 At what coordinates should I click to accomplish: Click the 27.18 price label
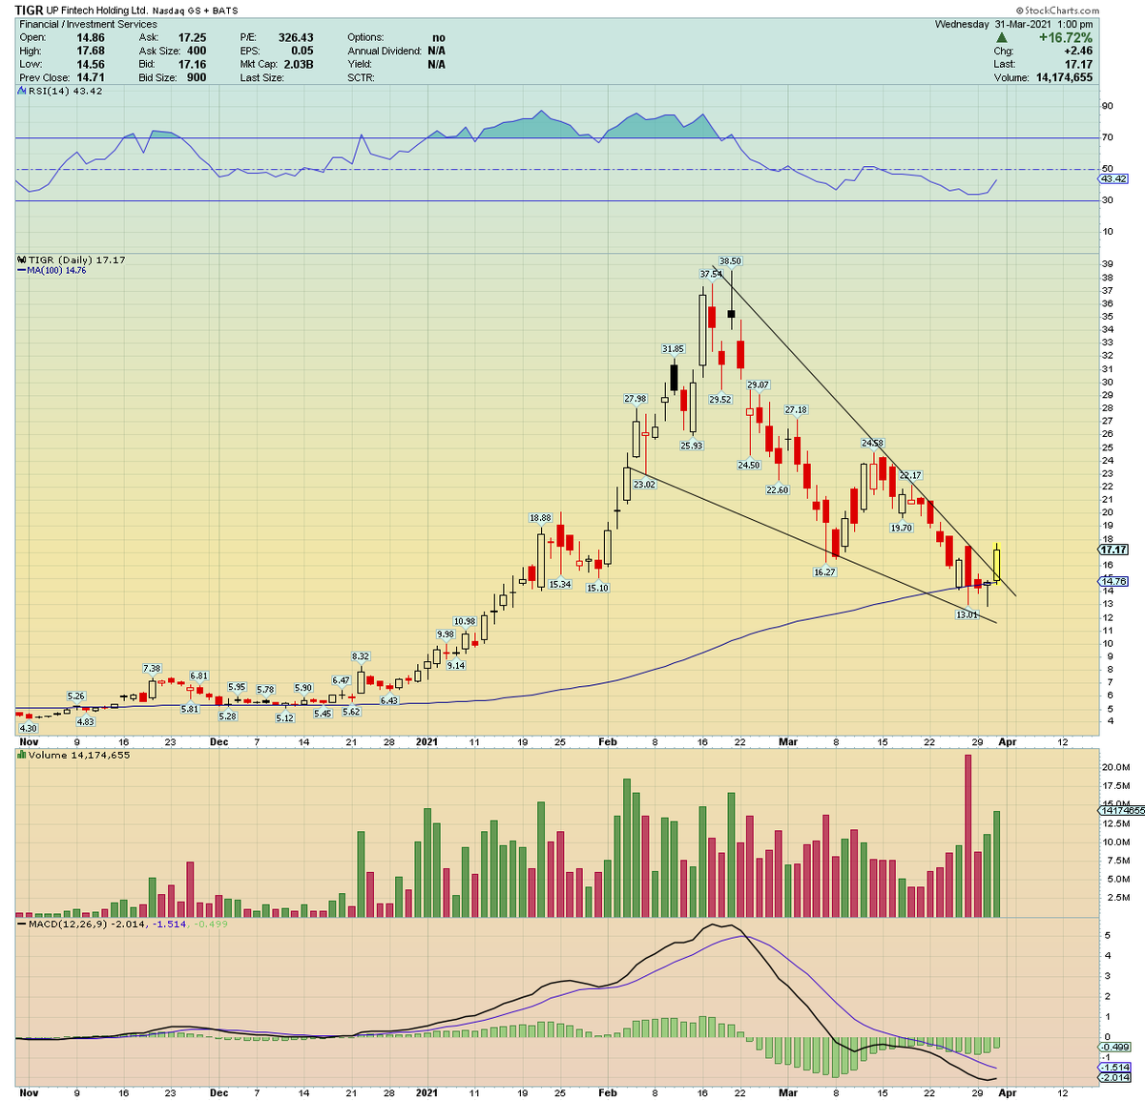[x=796, y=409]
